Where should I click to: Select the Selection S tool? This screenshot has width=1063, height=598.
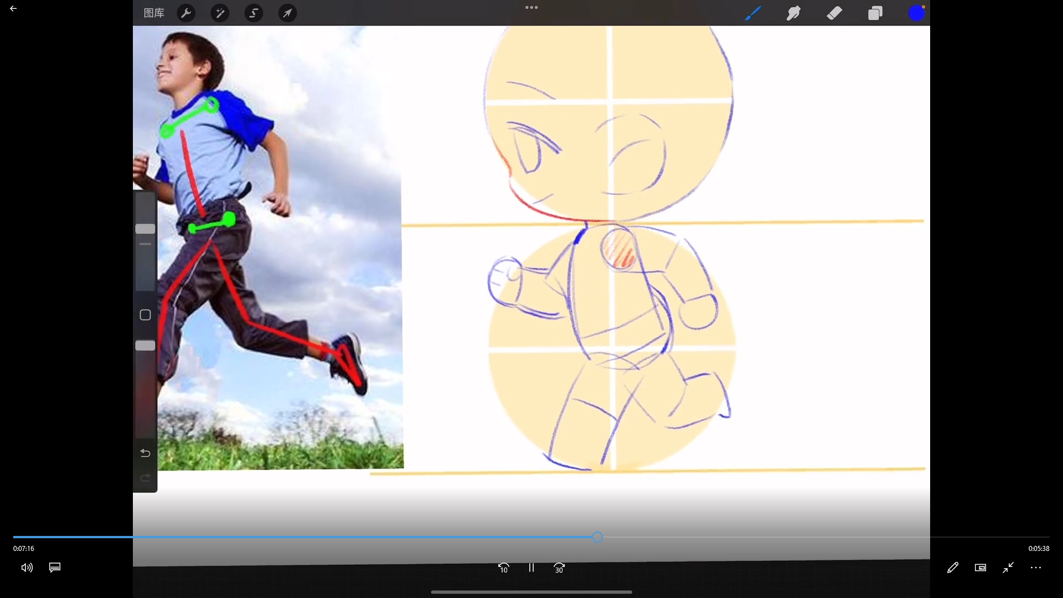point(254,13)
